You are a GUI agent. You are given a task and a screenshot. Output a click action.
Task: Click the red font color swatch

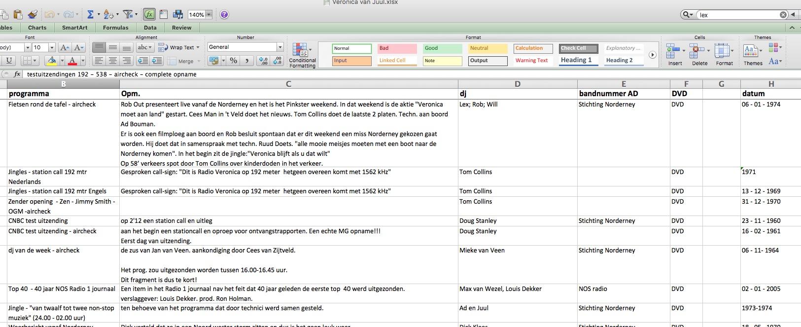pos(72,61)
